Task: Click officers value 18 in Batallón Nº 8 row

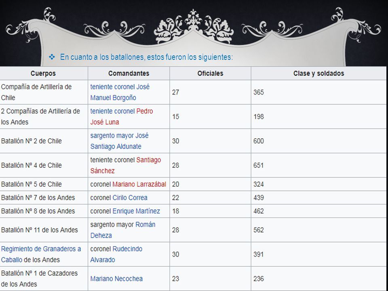Action: coord(176,211)
